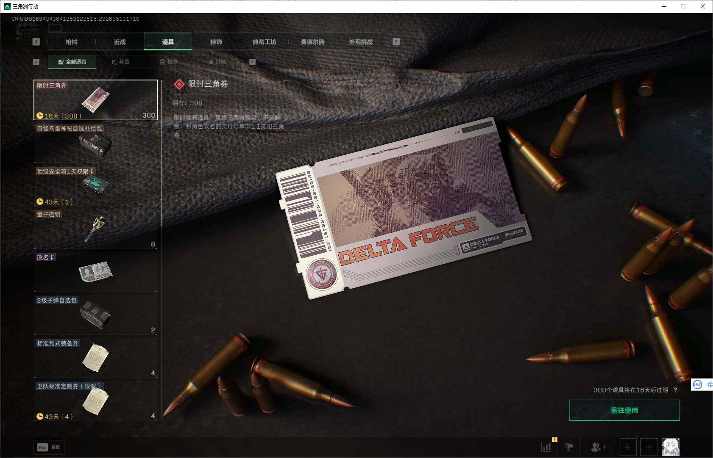The height and width of the screenshot is (458, 713).
Task: Switch to the 典藏工坊 tab
Action: tap(265, 42)
